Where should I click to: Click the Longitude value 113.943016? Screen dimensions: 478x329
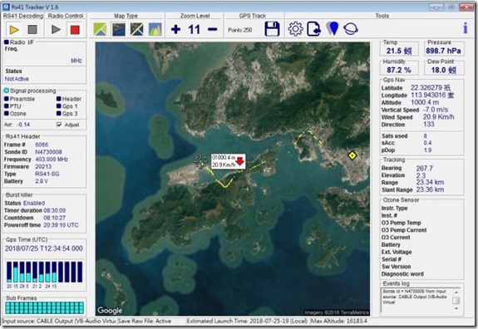click(x=432, y=95)
